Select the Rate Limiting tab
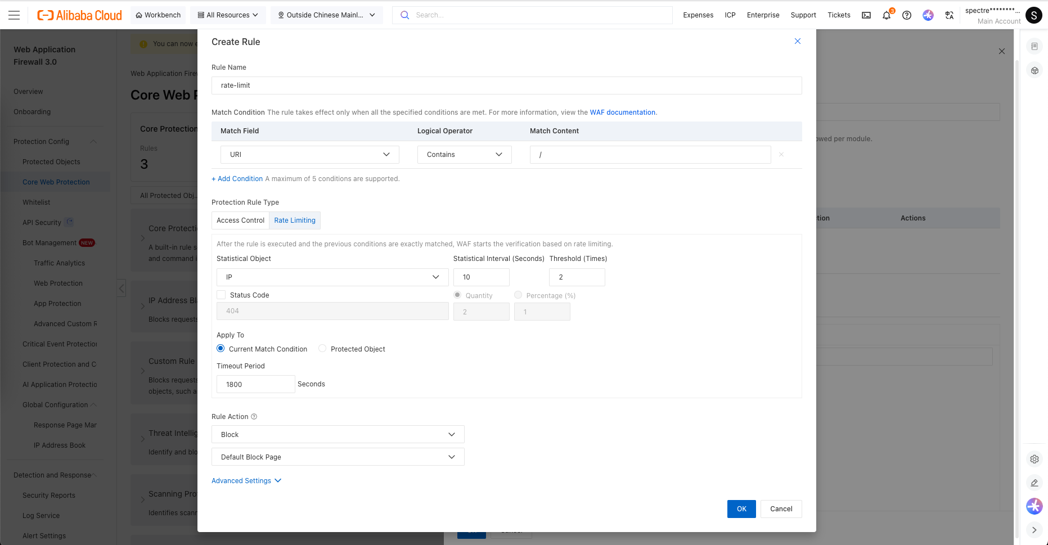Viewport: 1048px width, 545px height. [295, 220]
